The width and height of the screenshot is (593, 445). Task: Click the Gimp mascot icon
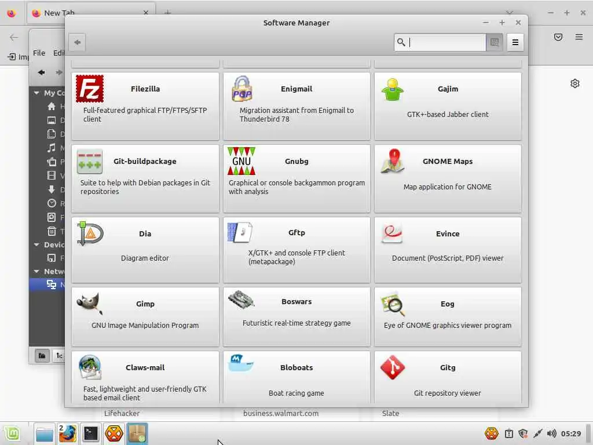(90, 304)
